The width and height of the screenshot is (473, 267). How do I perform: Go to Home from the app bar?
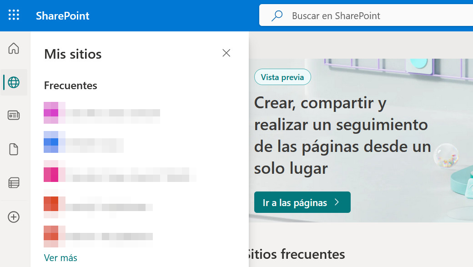14,48
